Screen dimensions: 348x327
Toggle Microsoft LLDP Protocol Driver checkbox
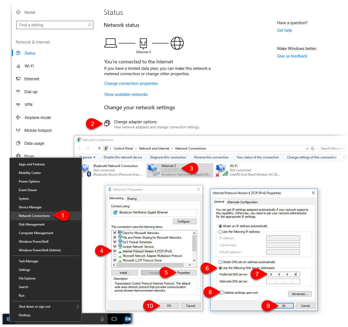click(115, 260)
